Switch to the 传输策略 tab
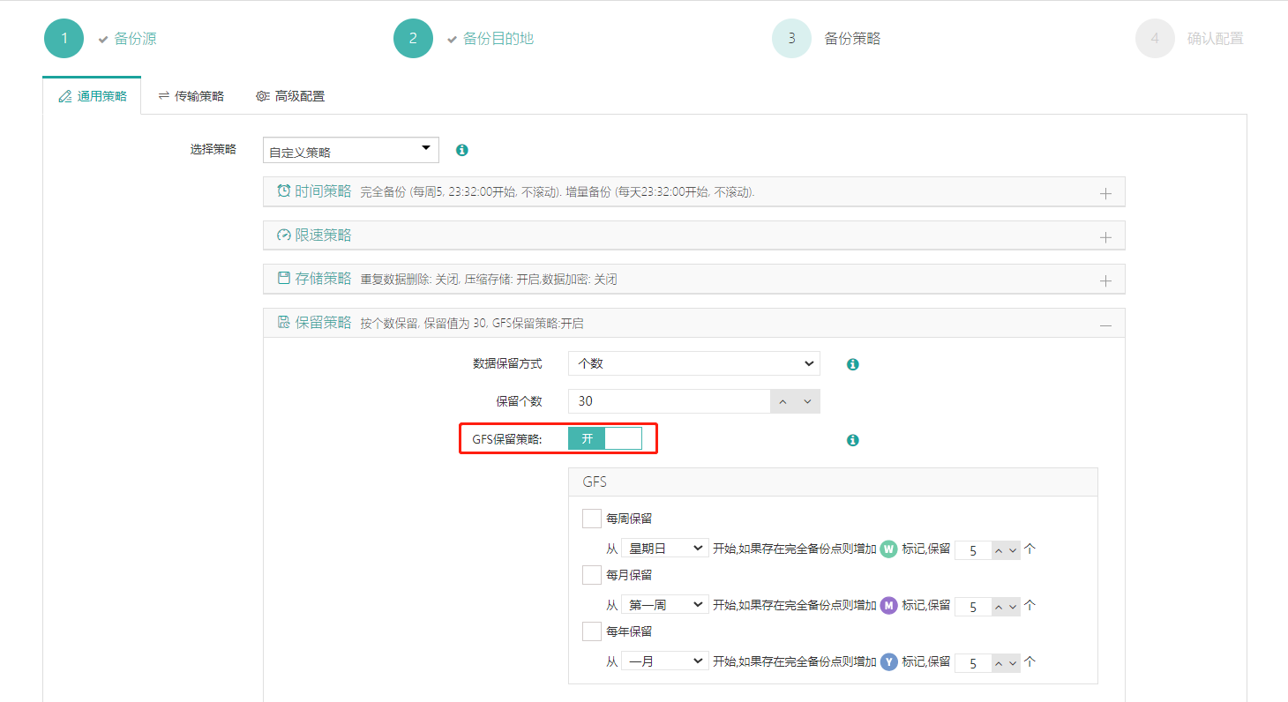 tap(191, 96)
